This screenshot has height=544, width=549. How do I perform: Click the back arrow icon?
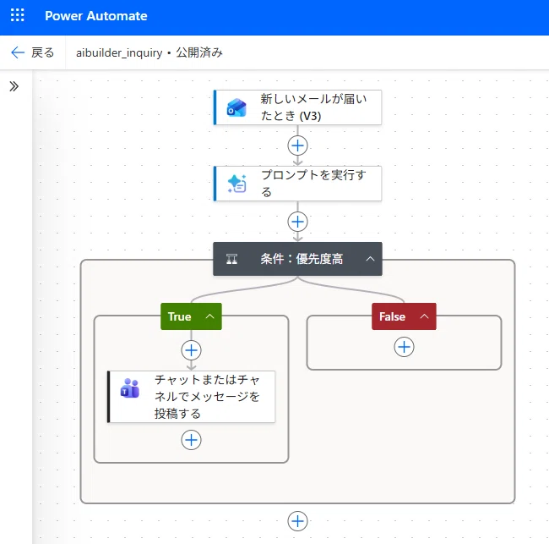click(18, 52)
